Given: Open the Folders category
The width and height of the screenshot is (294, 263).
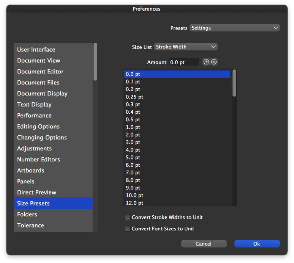Looking at the screenshot, I should click(27, 214).
